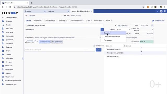
Task: Switch to the Участники tab
Action: (x=38, y=21)
